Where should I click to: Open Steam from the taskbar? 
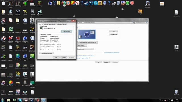(x=32, y=100)
